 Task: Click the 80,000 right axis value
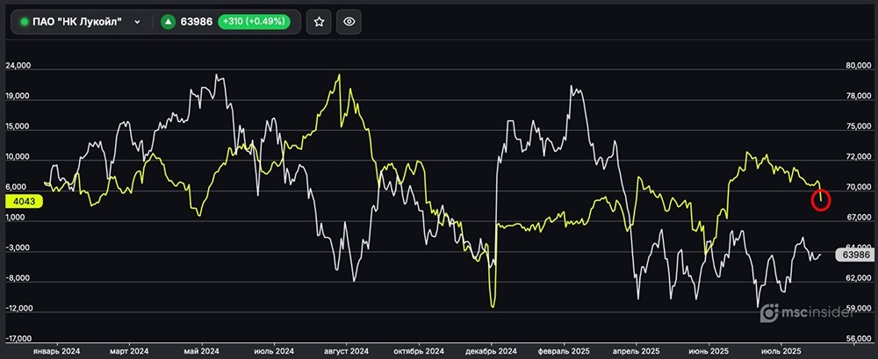point(857,66)
